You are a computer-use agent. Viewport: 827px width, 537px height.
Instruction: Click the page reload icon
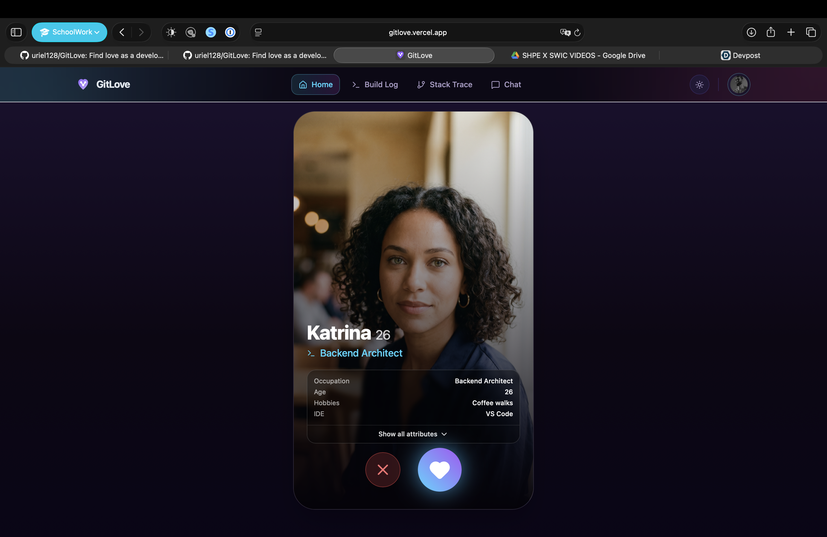tap(577, 32)
